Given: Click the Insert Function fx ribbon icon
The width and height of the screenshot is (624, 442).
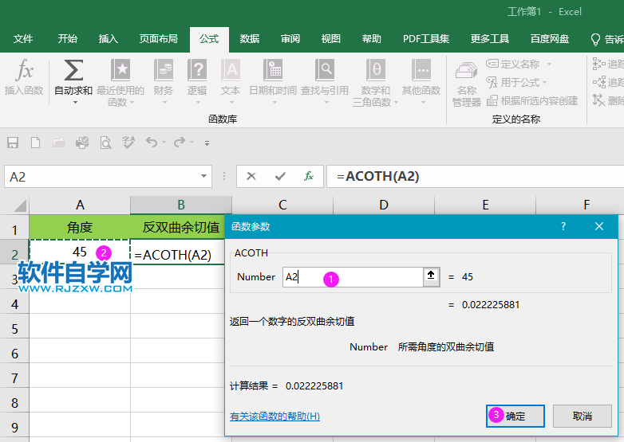Looking at the screenshot, I should click(x=24, y=79).
